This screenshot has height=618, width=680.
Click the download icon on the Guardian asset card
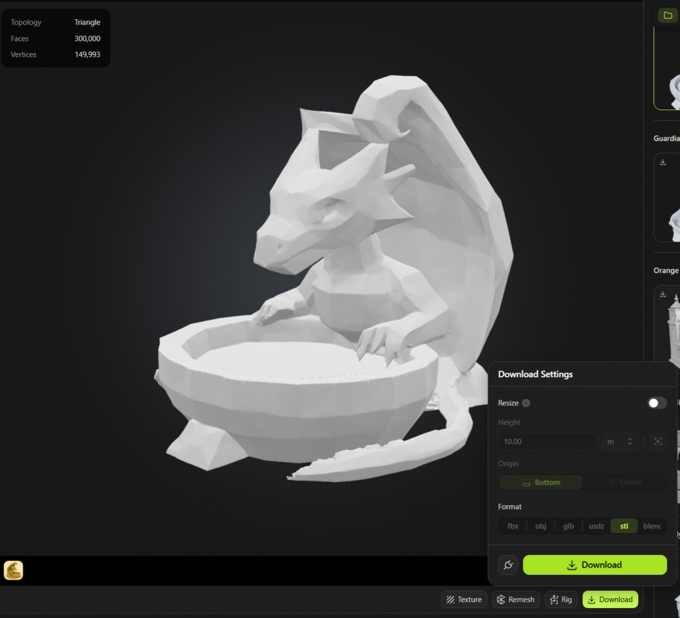coord(663,162)
